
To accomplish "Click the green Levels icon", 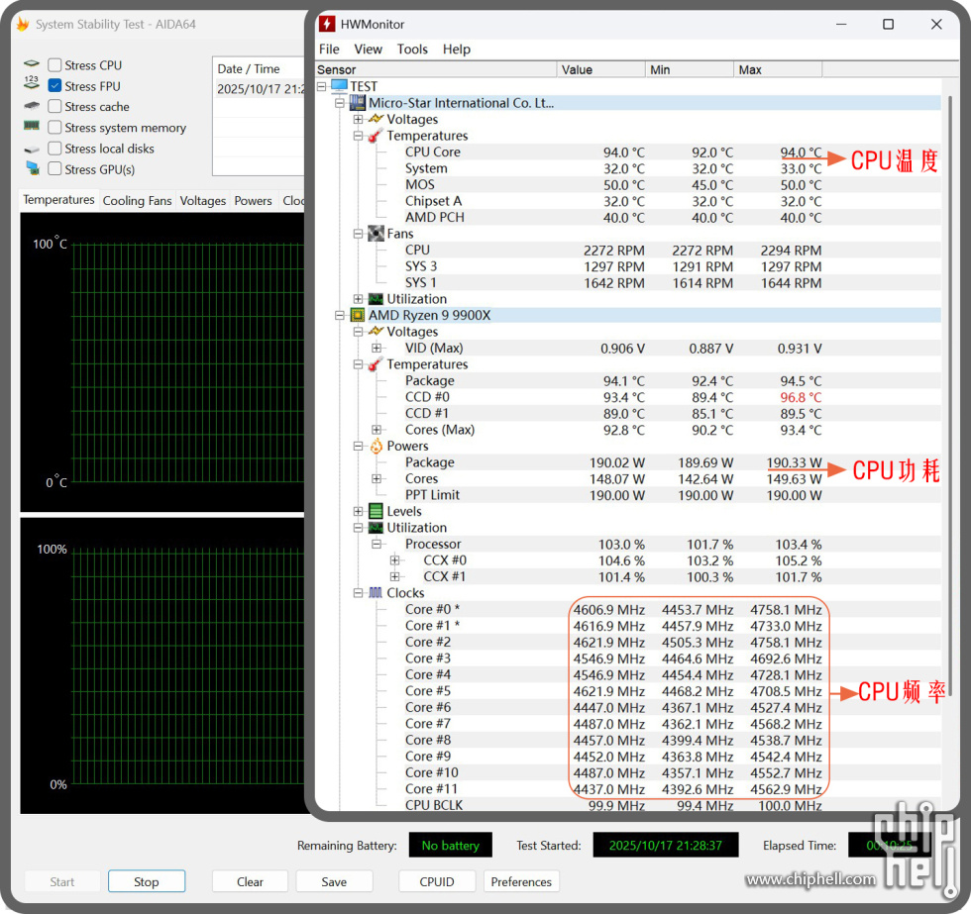I will [x=376, y=511].
